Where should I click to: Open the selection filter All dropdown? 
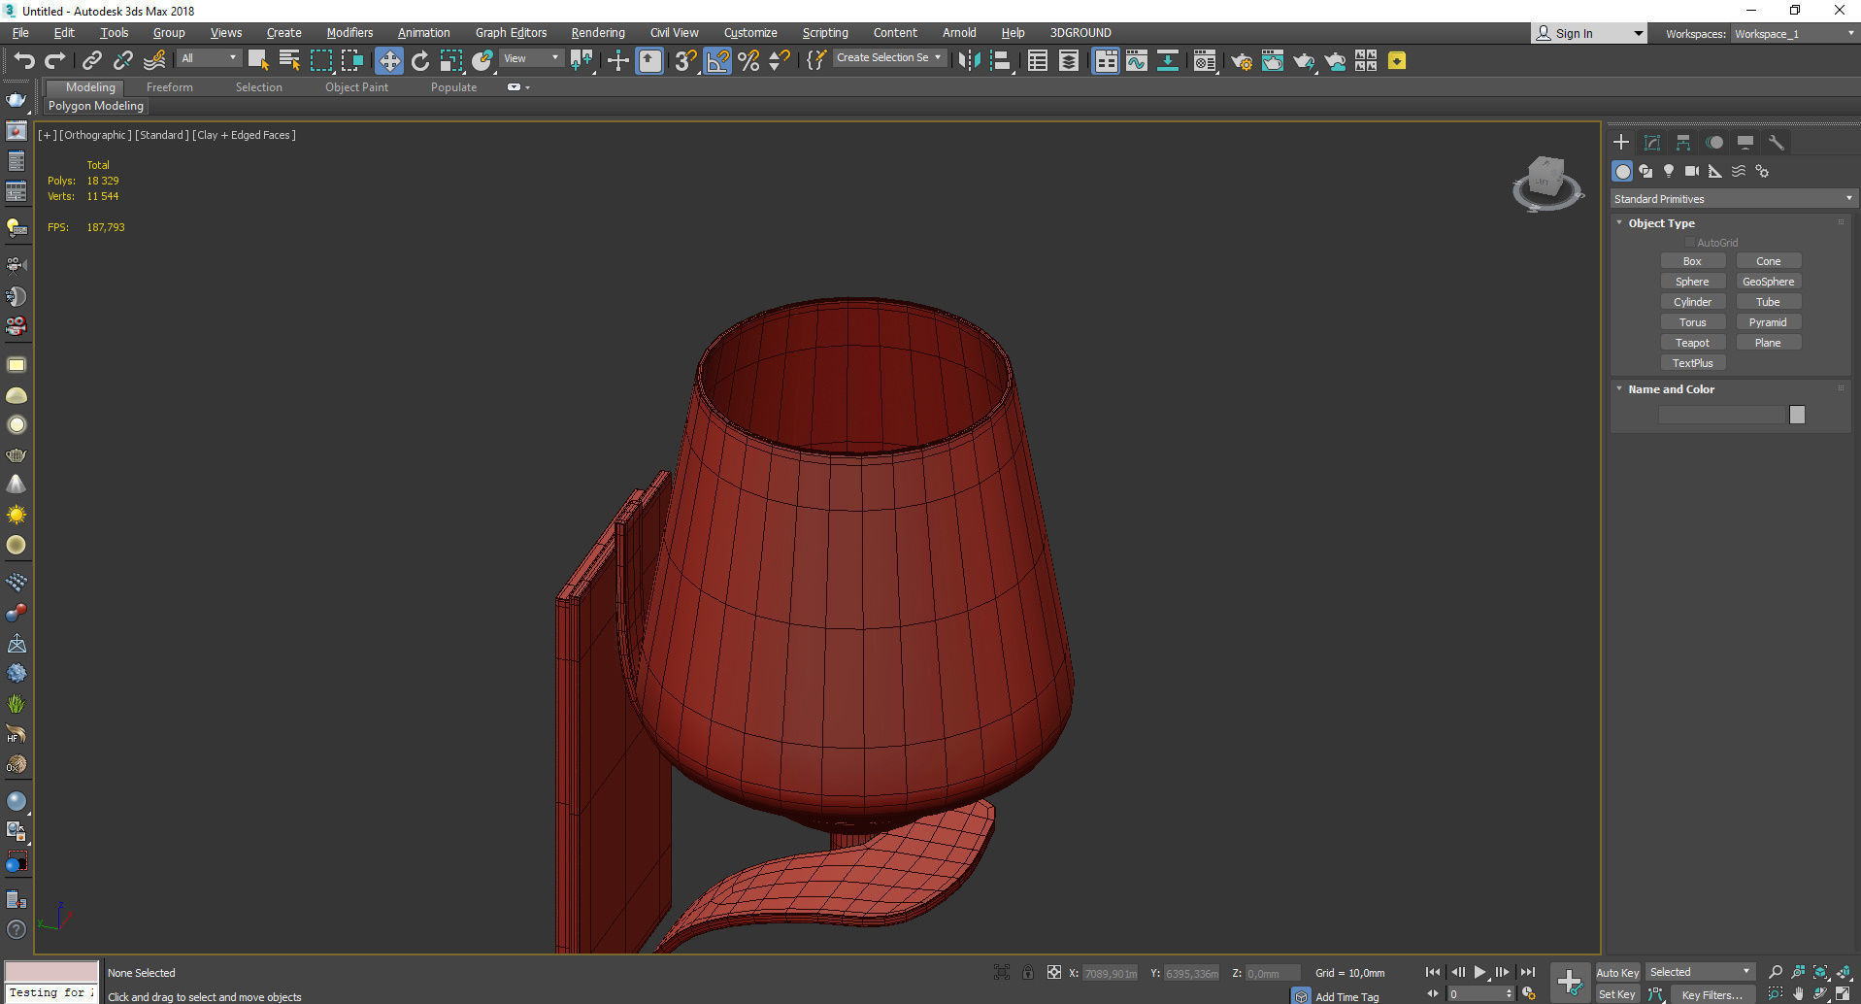point(208,58)
